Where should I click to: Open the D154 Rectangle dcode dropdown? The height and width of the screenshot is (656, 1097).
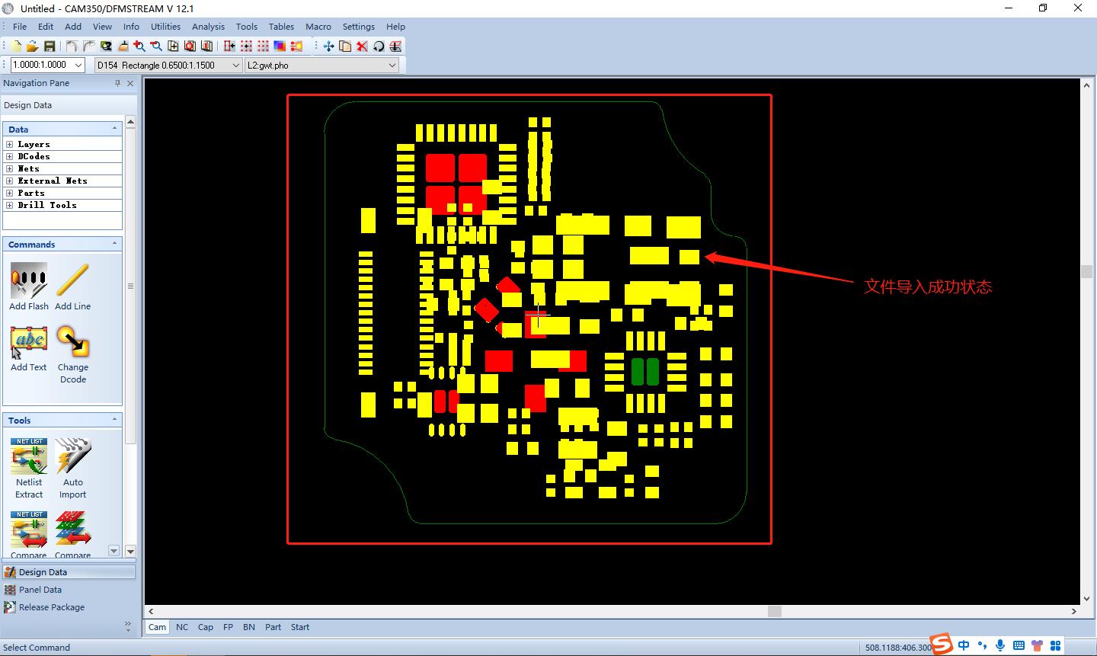(x=235, y=66)
